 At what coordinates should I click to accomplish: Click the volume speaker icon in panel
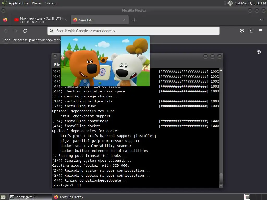pyautogui.click(x=230, y=3)
